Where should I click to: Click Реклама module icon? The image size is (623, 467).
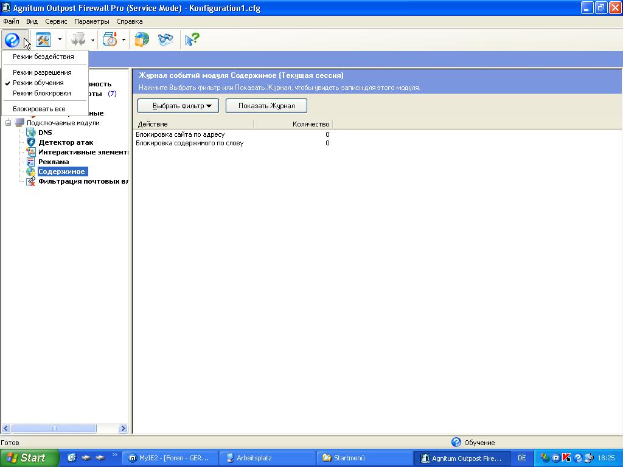pos(30,162)
